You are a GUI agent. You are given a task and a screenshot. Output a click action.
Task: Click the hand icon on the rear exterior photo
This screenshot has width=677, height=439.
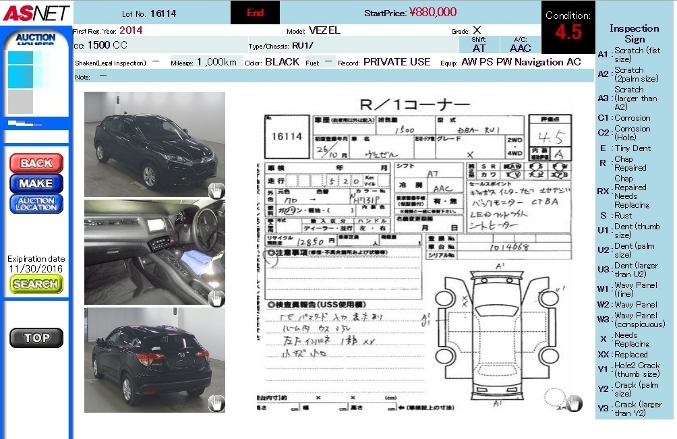[x=216, y=403]
